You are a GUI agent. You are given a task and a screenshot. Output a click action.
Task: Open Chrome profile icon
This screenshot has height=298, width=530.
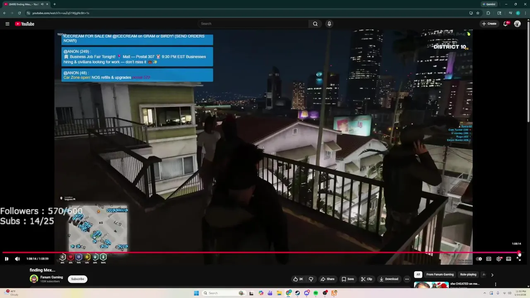coord(518,13)
